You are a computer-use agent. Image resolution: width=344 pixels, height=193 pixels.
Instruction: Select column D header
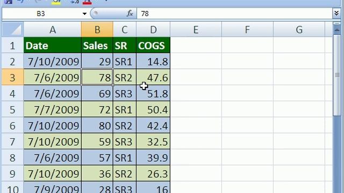pos(153,29)
